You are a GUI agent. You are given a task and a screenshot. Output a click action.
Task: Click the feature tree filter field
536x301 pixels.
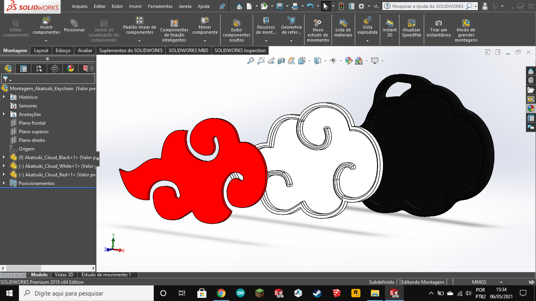[48, 79]
